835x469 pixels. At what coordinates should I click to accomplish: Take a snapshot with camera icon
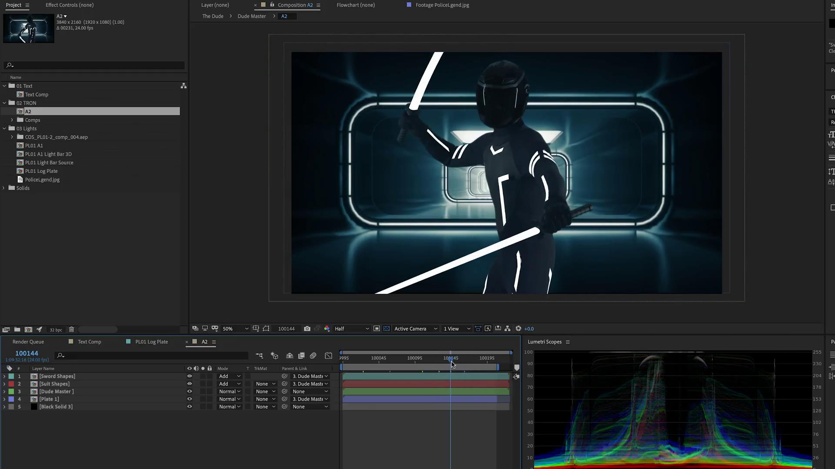pyautogui.click(x=307, y=329)
